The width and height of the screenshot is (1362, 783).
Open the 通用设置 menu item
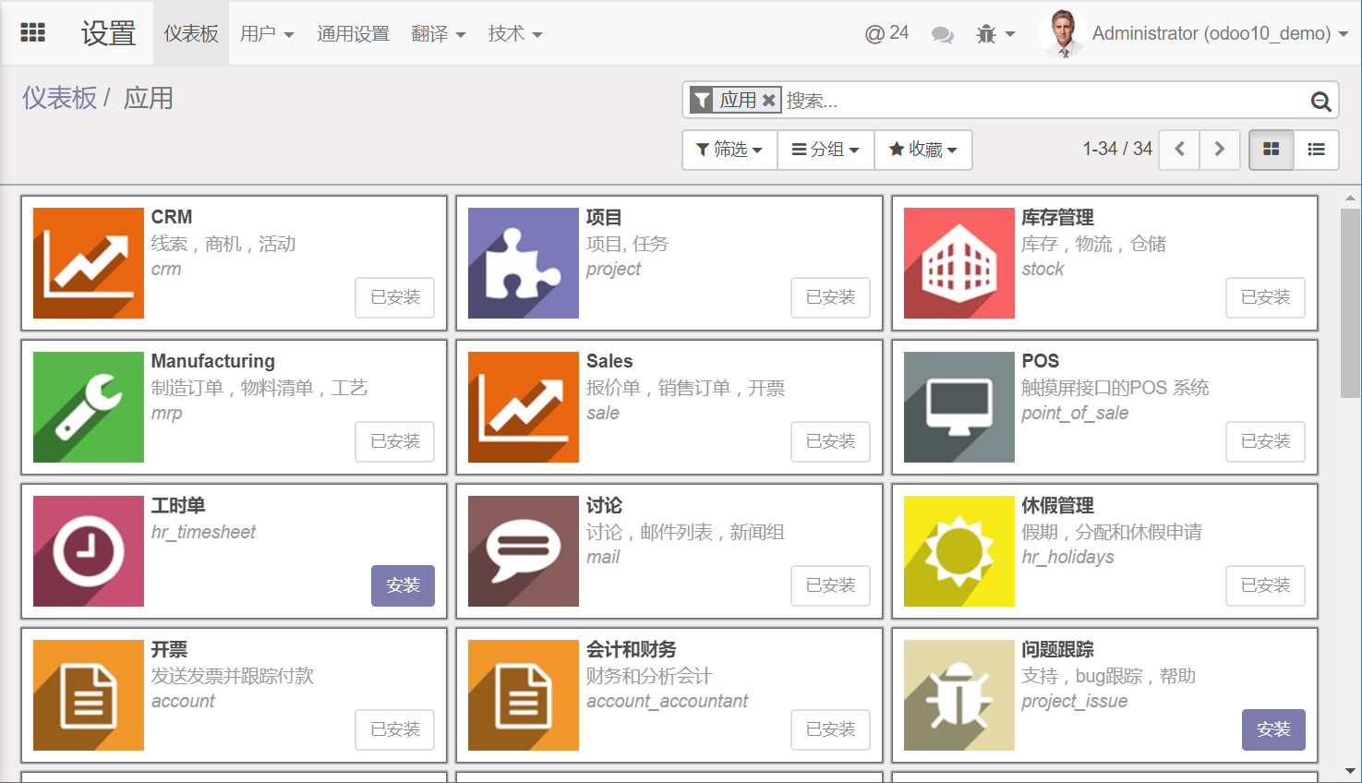(x=353, y=32)
